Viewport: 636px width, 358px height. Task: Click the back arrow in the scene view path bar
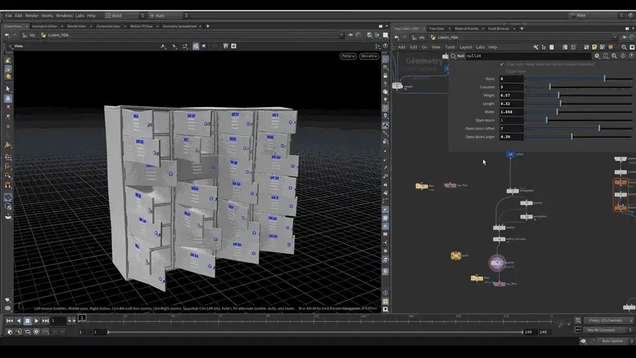[x=6, y=35]
